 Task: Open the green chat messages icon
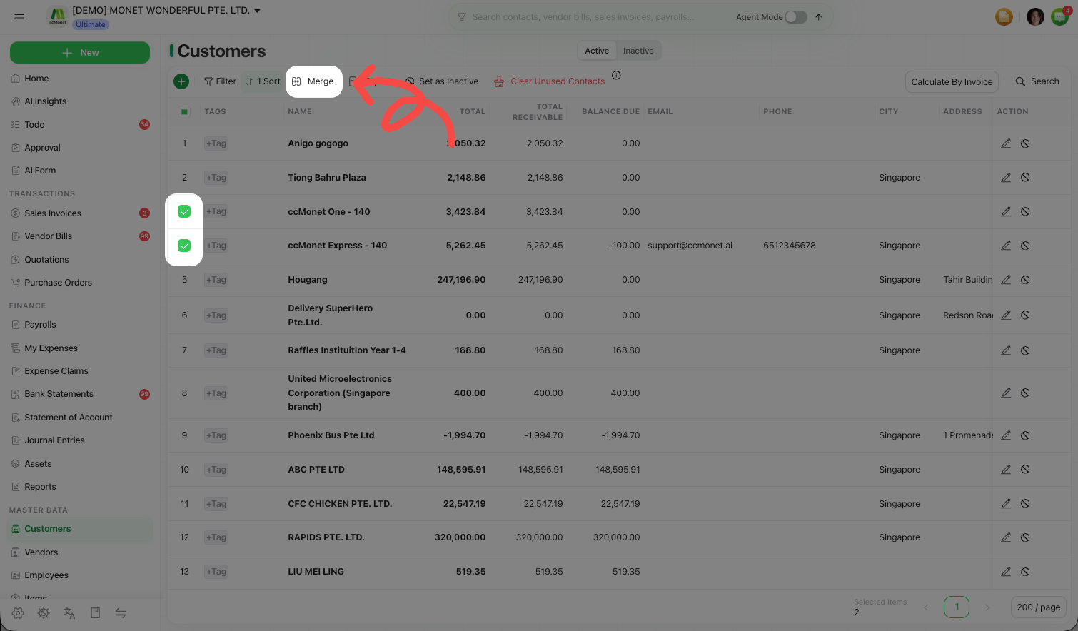click(x=1059, y=17)
